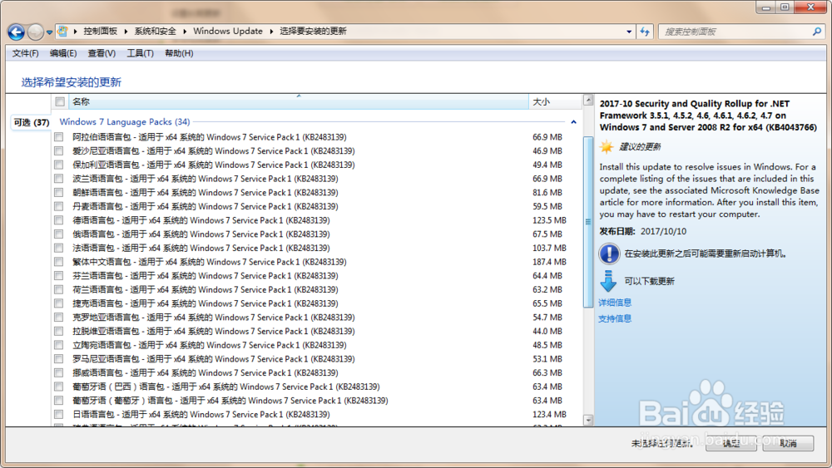This screenshot has height=468, width=832.
Task: Click 系统和安全 in the breadcrumb
Action: [x=155, y=32]
